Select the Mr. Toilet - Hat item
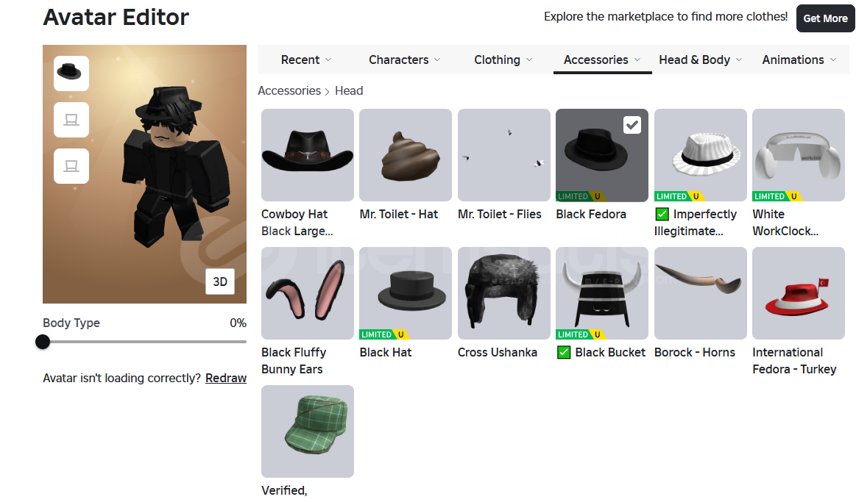 pos(406,155)
